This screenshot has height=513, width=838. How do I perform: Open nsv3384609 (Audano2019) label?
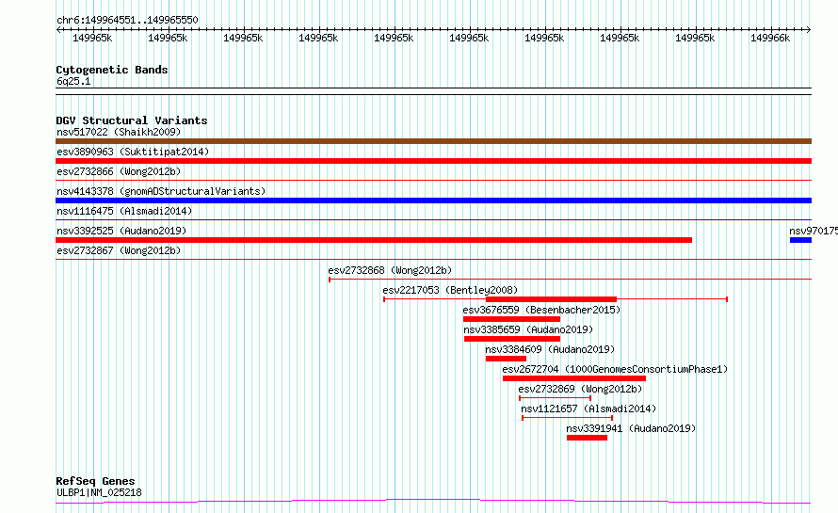point(550,349)
